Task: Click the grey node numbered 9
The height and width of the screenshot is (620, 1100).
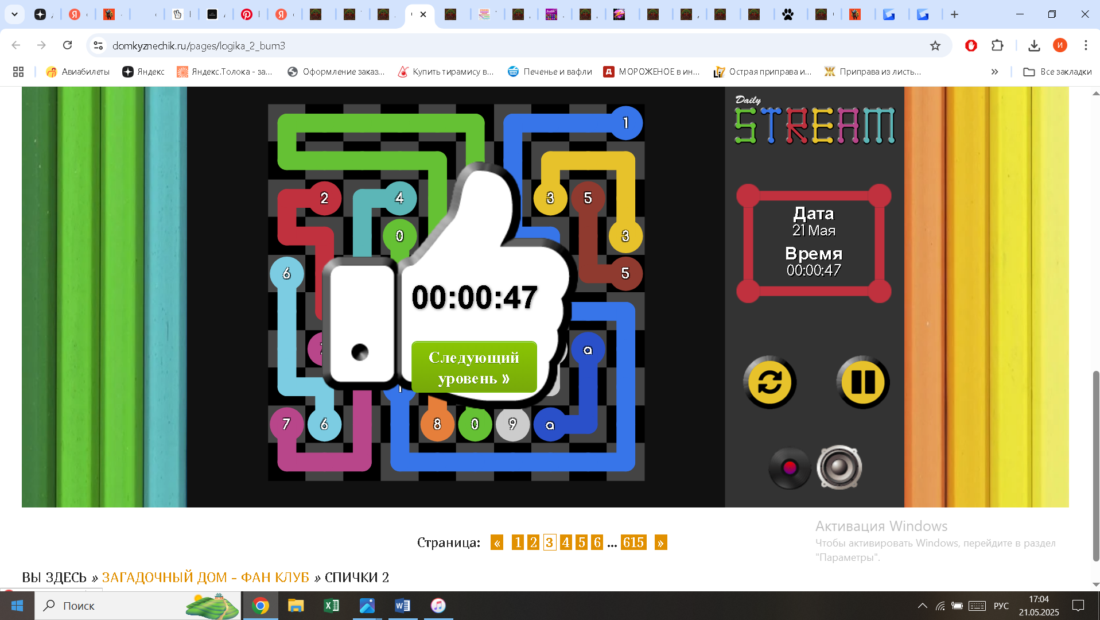Action: [x=512, y=424]
